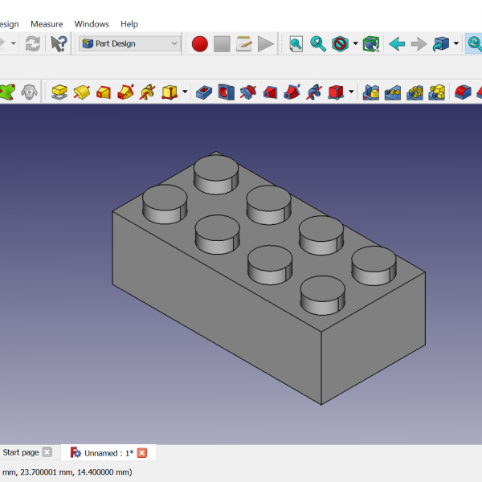Click Fit All view icon
The image size is (482, 482).
[296, 44]
